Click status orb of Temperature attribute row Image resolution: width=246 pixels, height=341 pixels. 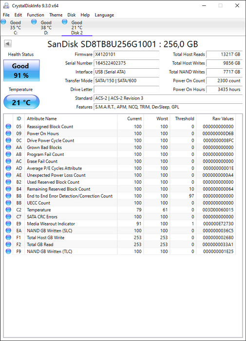[8, 209]
